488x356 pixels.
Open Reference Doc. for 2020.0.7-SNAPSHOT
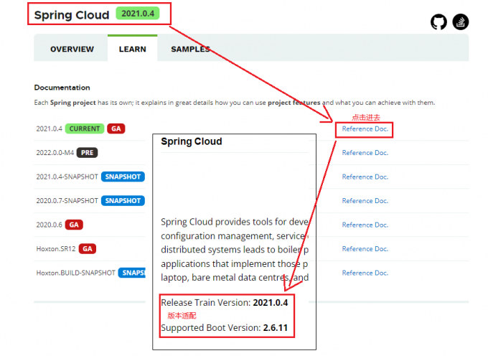[x=365, y=201]
